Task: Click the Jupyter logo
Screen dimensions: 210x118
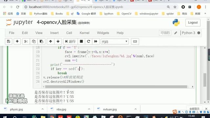Action: (19, 22)
